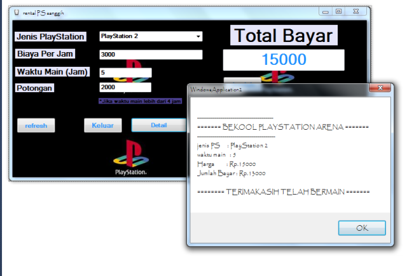Image resolution: width=407 pixels, height=276 pixels.
Task: Click the Biaya Per Jam label
Action: pos(45,54)
